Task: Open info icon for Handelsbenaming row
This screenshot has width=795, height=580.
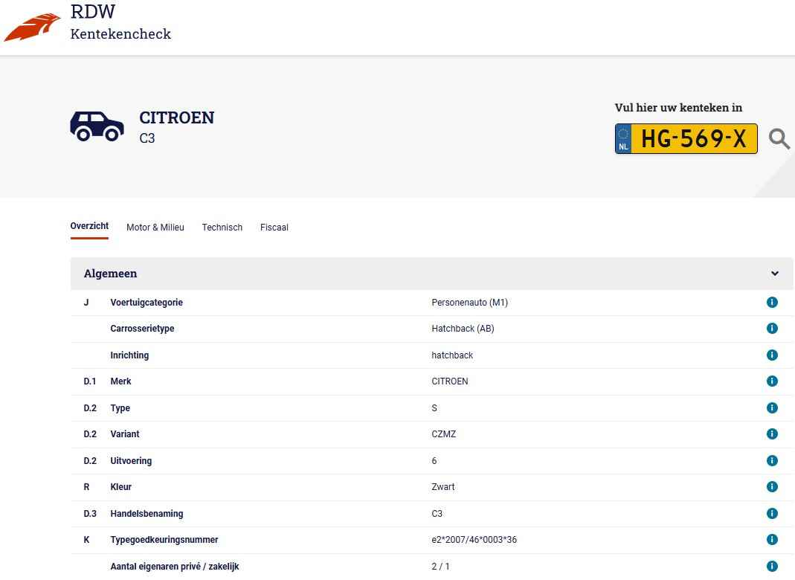Action: (772, 514)
